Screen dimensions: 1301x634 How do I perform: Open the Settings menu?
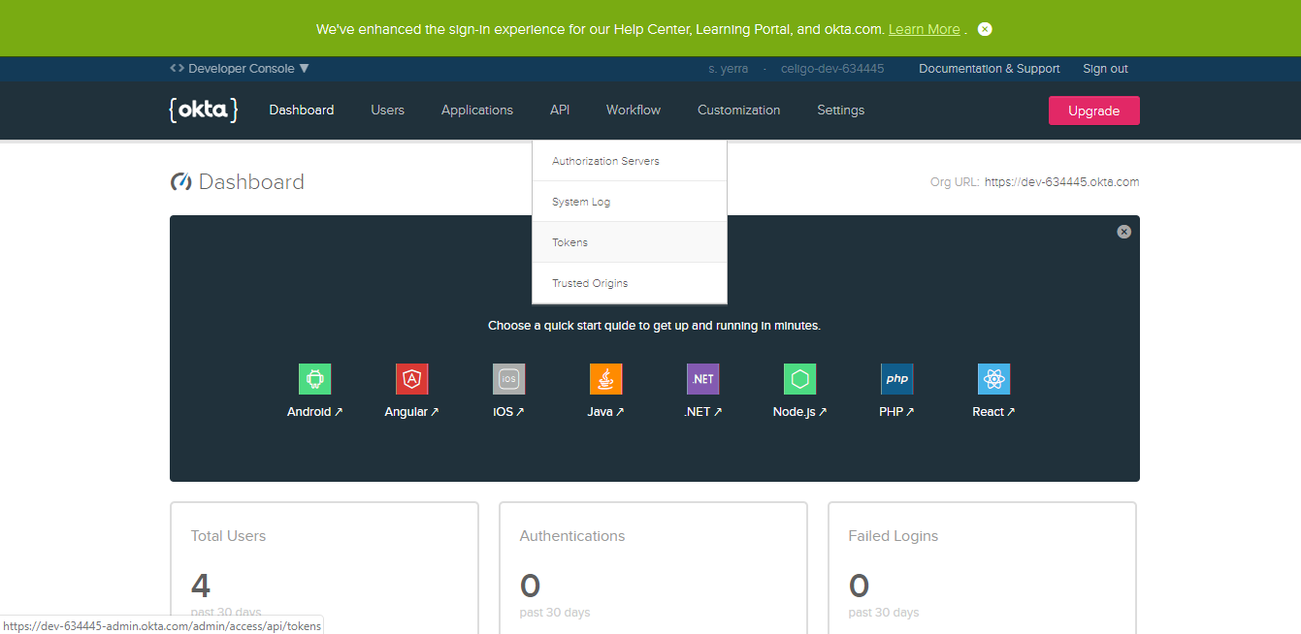840,111
